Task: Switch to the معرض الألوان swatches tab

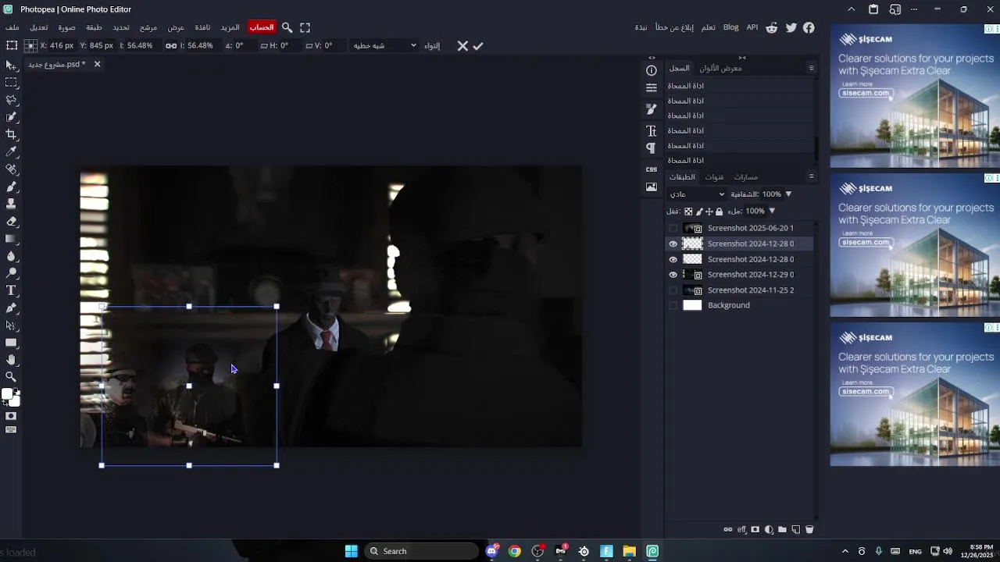Action: [x=720, y=69]
